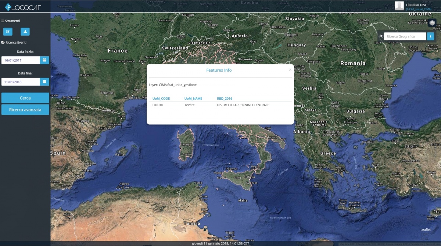Viewport: 441px width, 246px height.
Task: Collapse the Strumenti section
Action: click(11, 21)
